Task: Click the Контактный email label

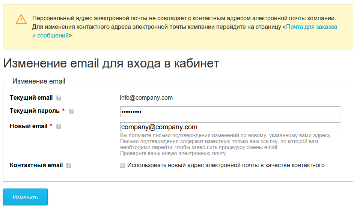Action: coord(36,165)
